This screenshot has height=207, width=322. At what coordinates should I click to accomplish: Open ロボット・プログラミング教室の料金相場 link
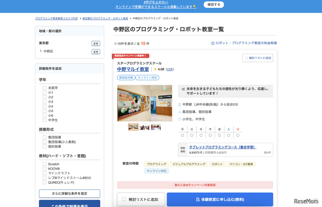pyautogui.click(x=246, y=43)
